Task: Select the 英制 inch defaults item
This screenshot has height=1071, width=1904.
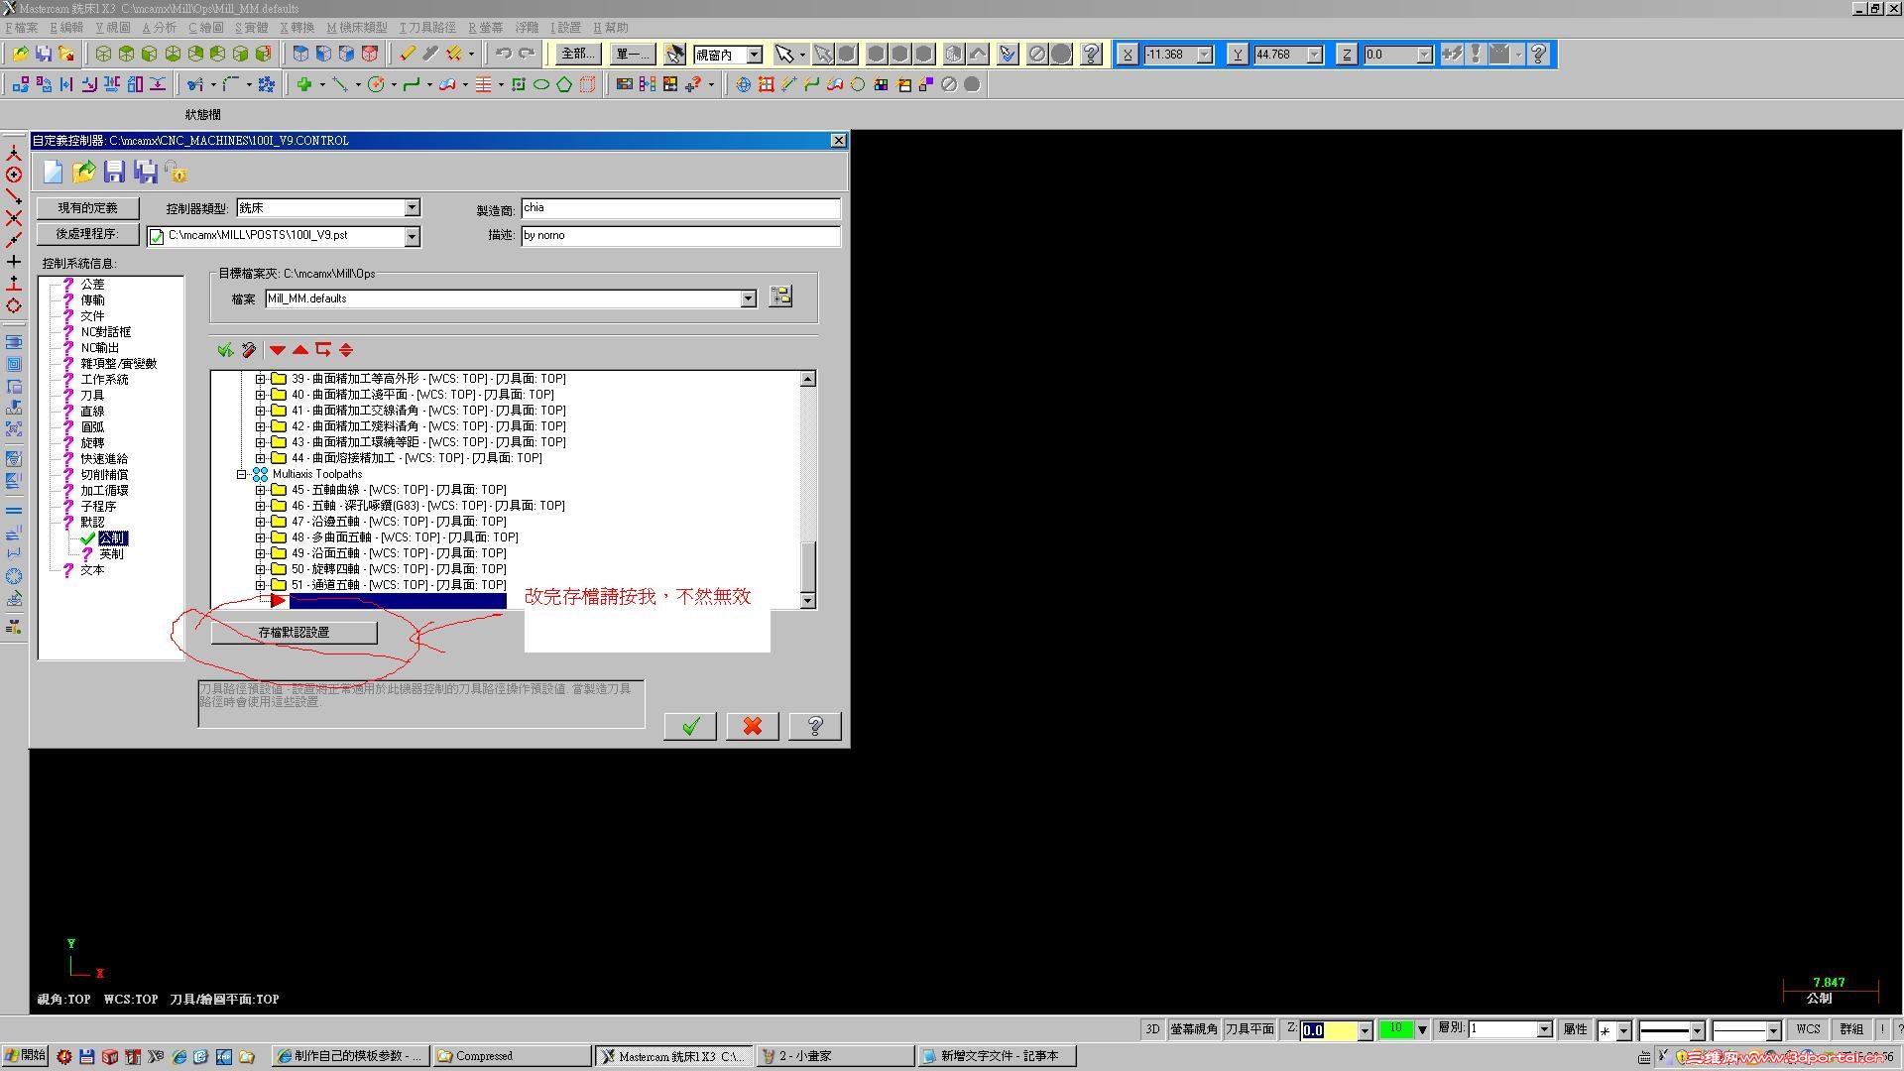Action: [x=111, y=553]
